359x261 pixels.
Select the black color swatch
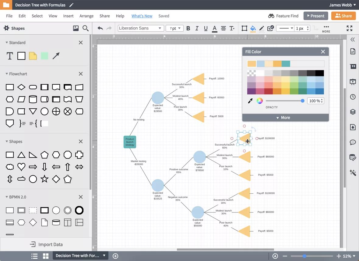click(x=320, y=73)
